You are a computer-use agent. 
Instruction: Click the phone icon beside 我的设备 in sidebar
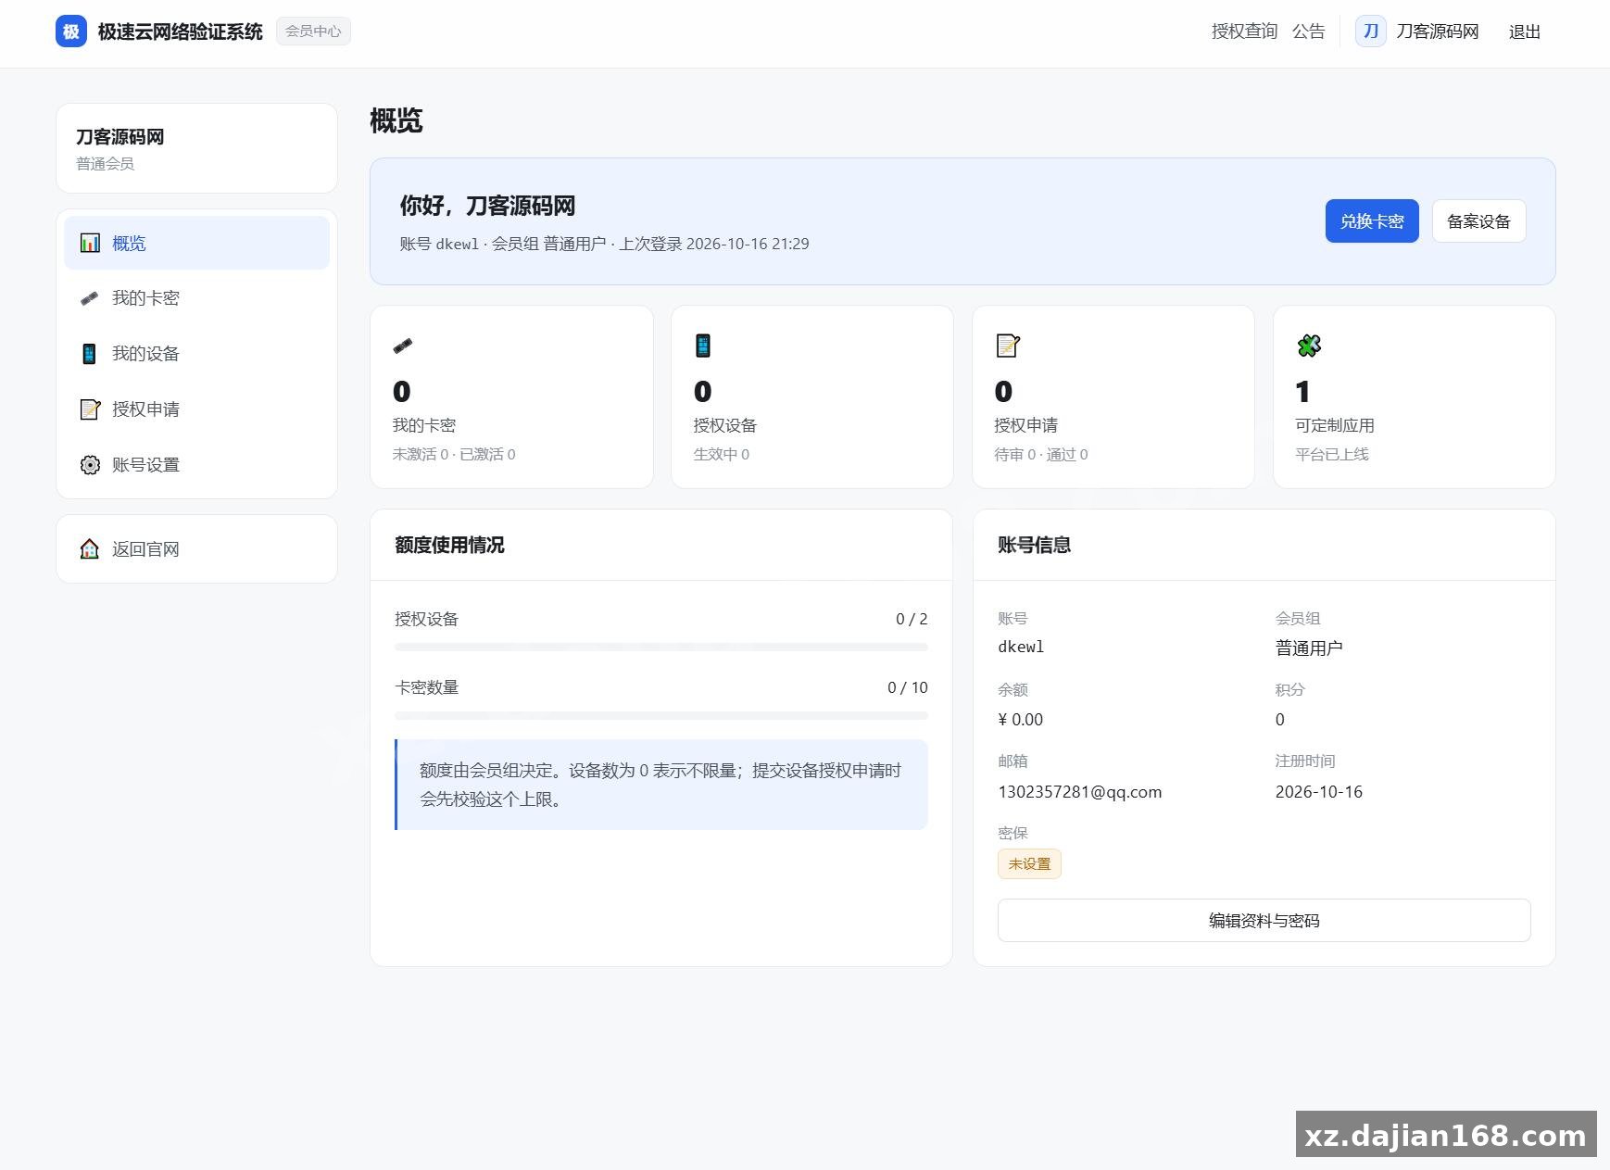pyautogui.click(x=90, y=354)
